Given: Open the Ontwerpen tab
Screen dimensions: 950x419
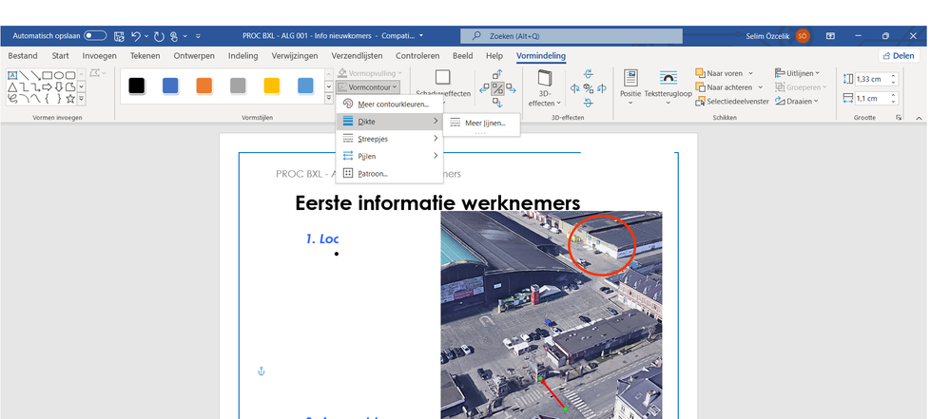Looking at the screenshot, I should [x=194, y=56].
